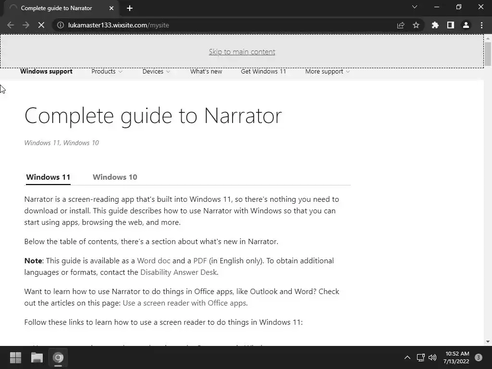Open the Windows support link
The width and height of the screenshot is (492, 369).
(x=46, y=71)
